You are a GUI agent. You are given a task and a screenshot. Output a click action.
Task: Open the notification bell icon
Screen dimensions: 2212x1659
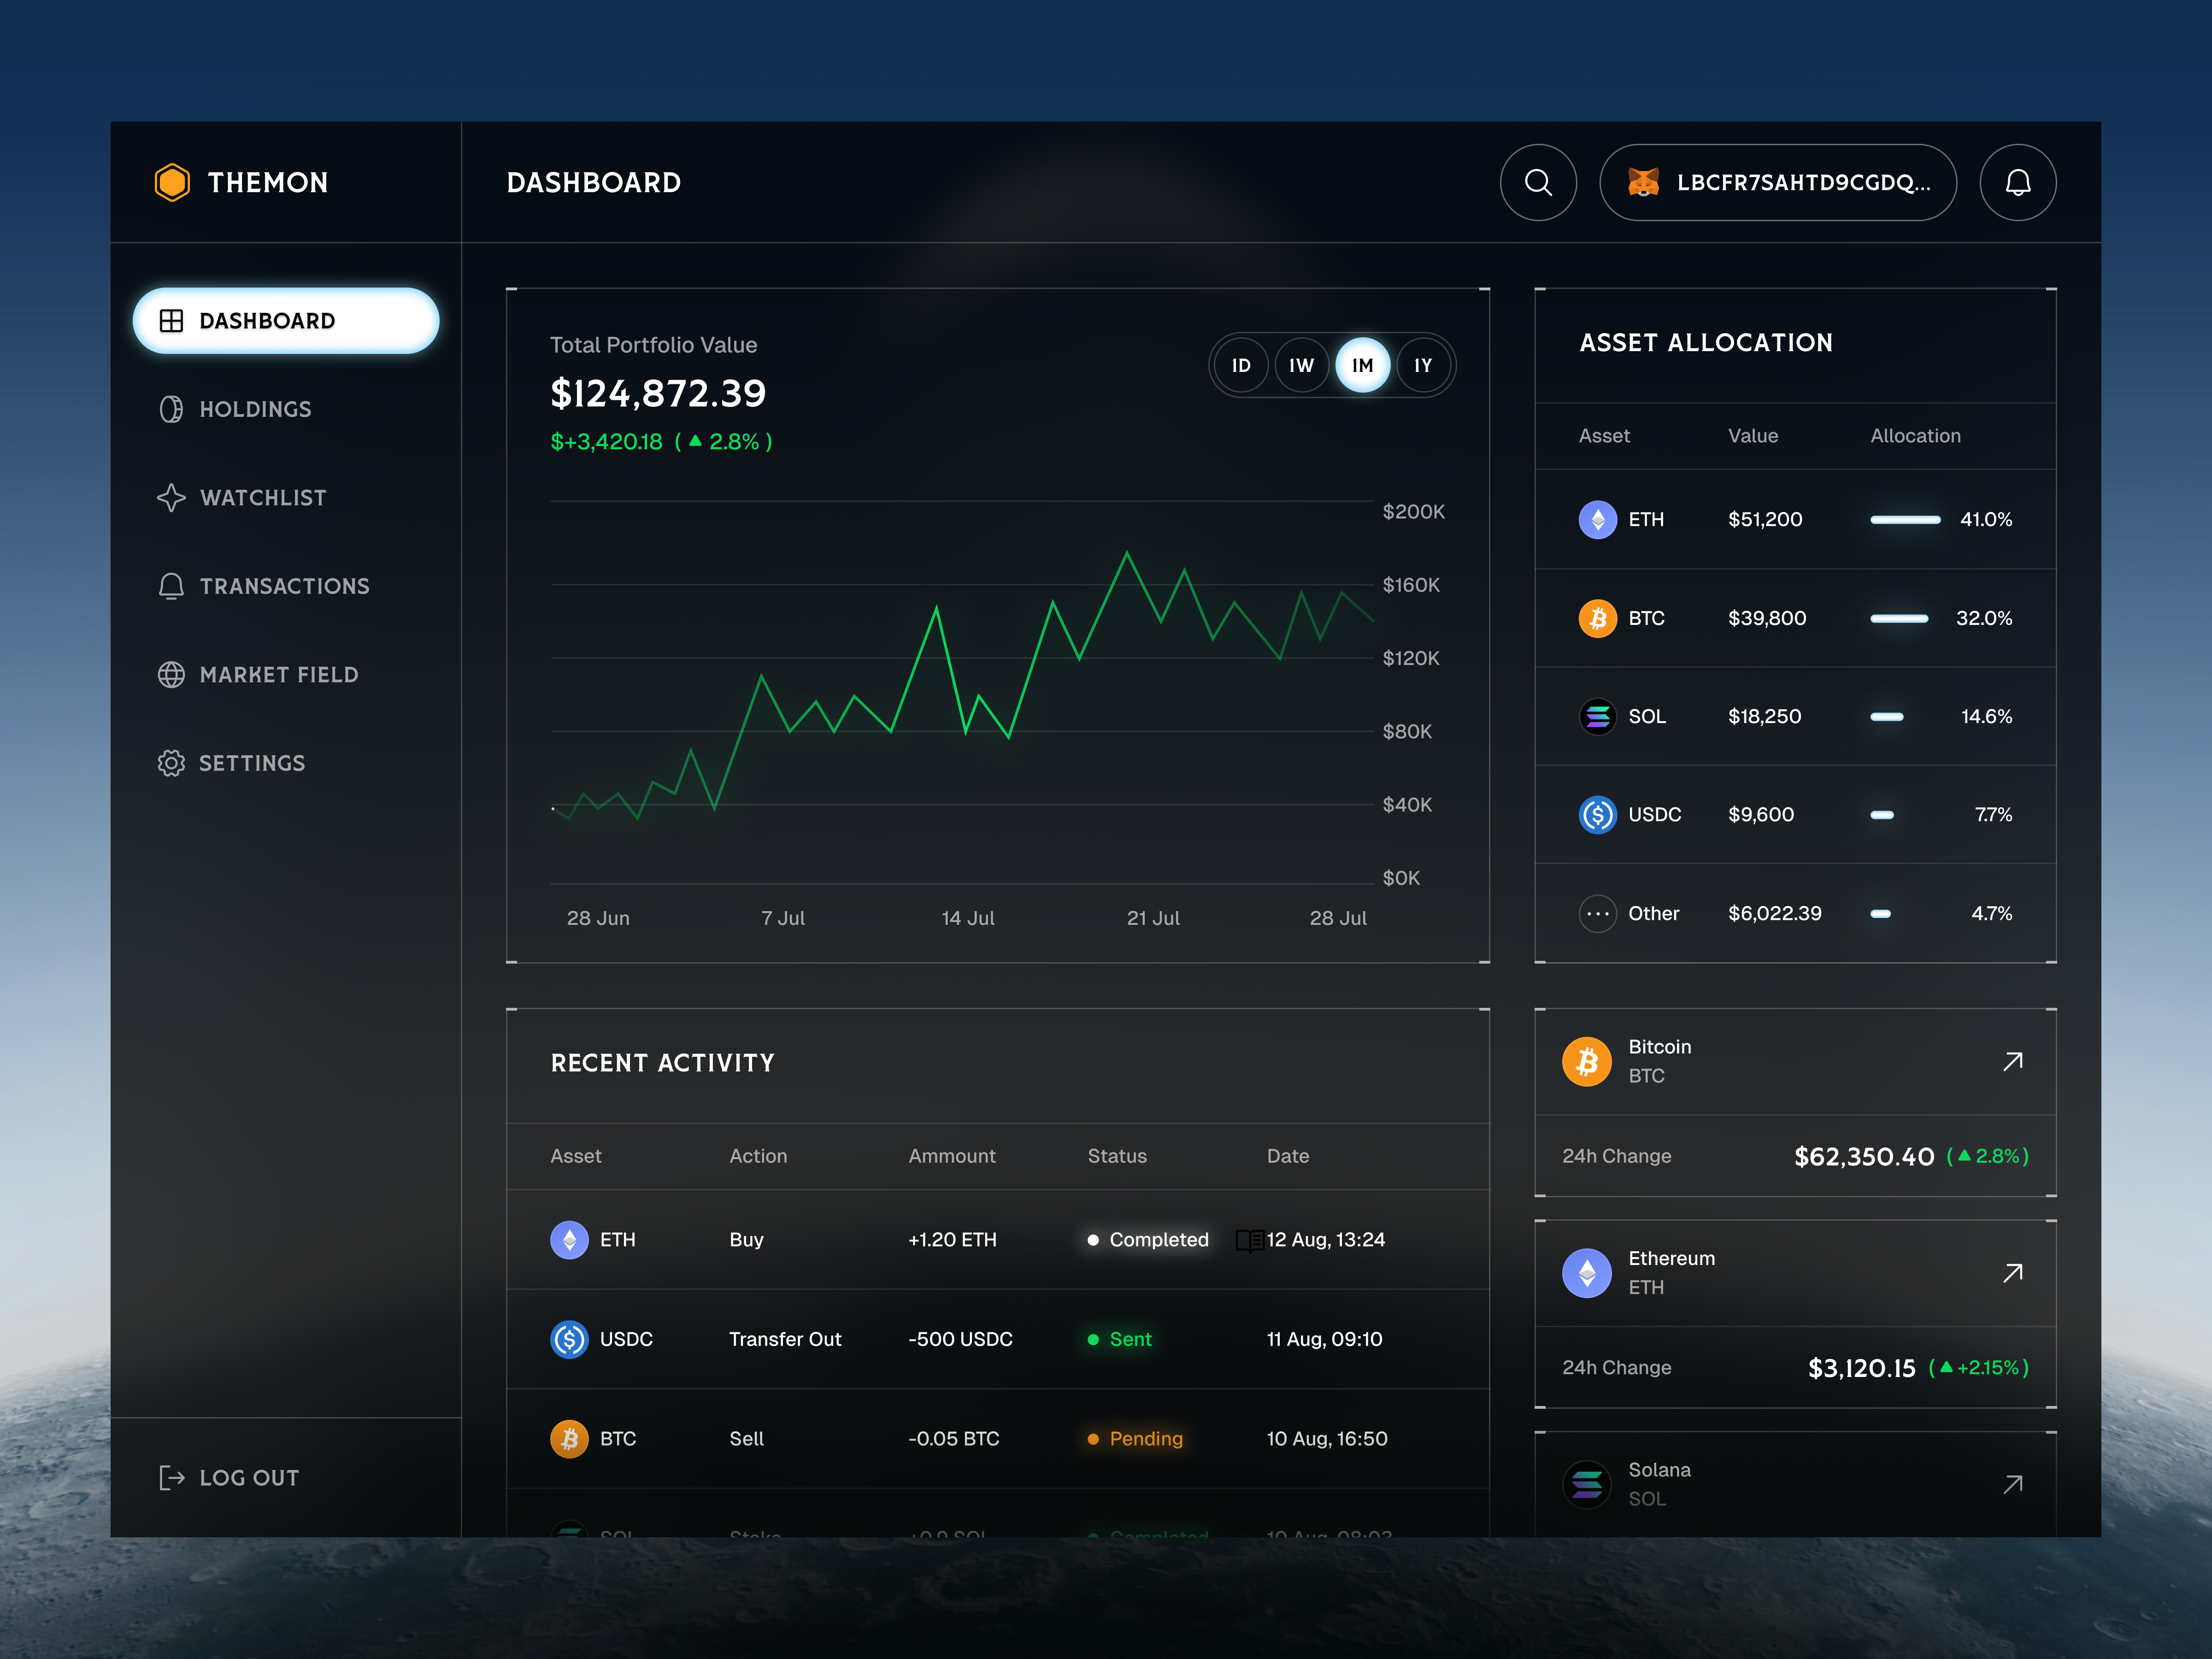(x=2018, y=182)
